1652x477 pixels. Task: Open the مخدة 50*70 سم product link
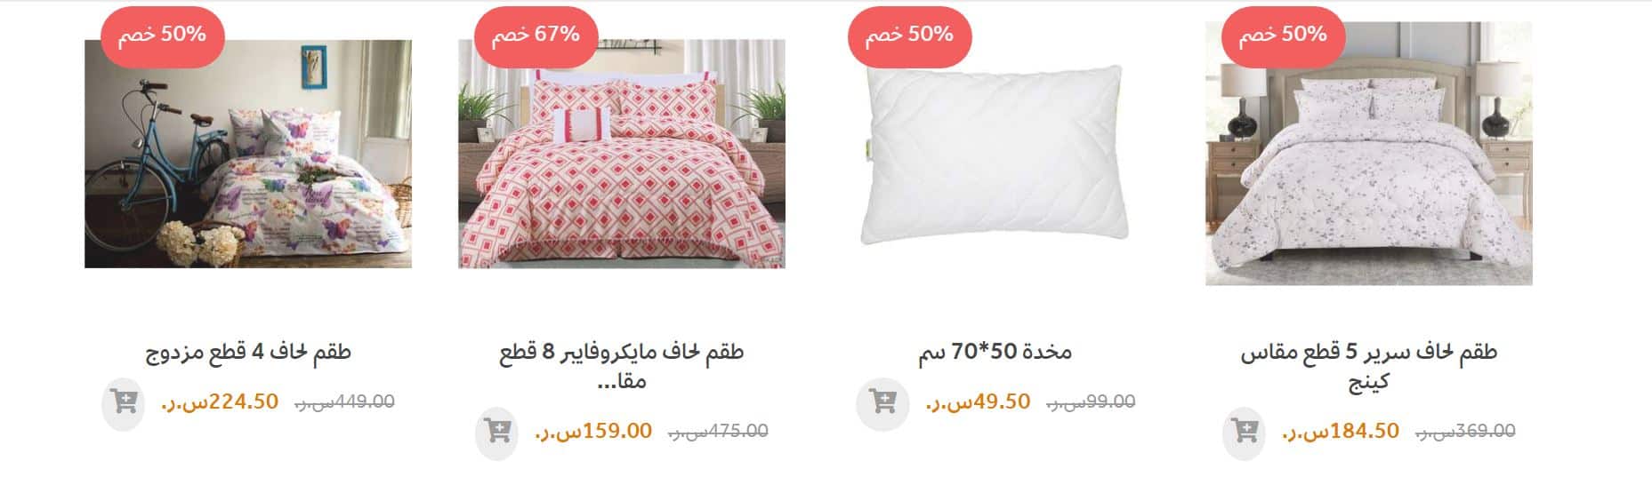click(x=995, y=352)
